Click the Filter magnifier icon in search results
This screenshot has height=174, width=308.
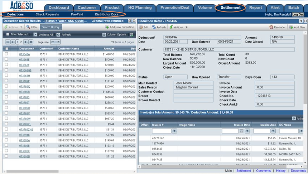click(x=28, y=27)
